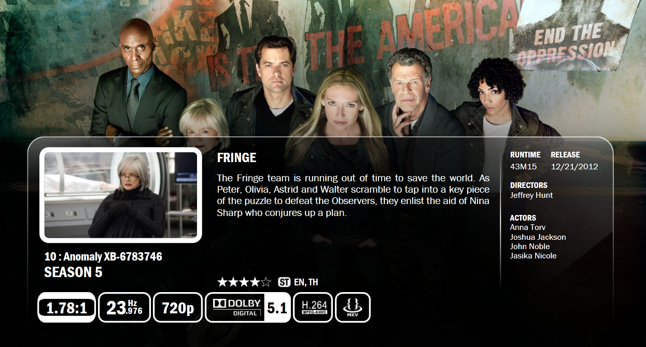Screen dimensions: 646x347
Task: Click the 23.976 Hz frame rate badge
Action: [124, 308]
